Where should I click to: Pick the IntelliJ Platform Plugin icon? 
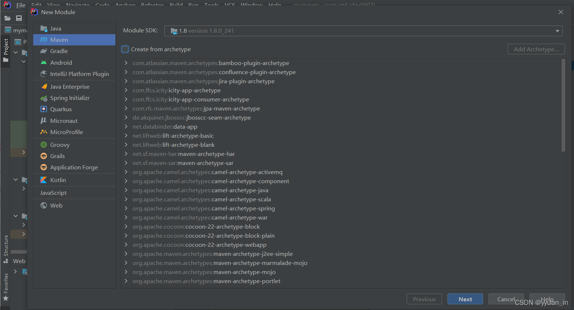point(44,74)
